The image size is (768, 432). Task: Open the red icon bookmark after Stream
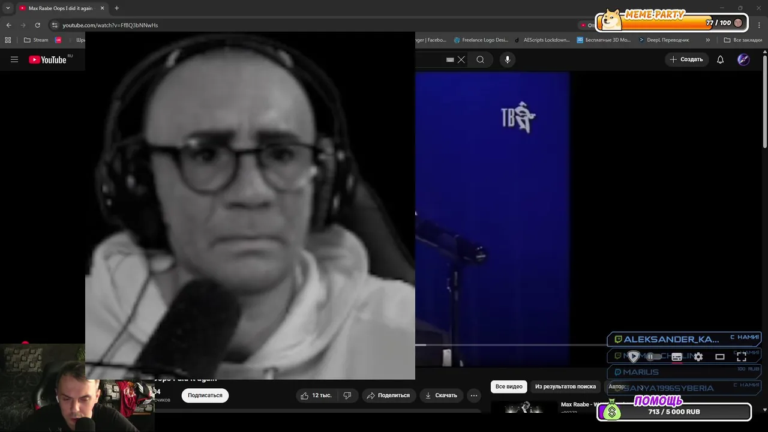point(58,40)
